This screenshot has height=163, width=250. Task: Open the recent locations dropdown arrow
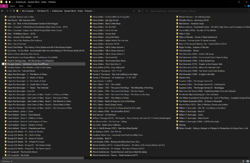pos(11,11)
